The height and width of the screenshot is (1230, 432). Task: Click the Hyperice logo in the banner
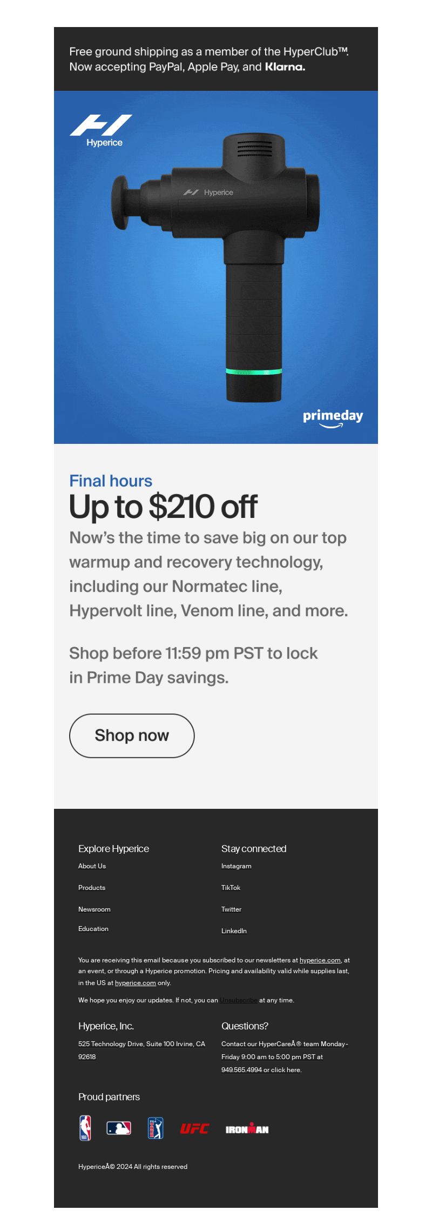point(101,131)
